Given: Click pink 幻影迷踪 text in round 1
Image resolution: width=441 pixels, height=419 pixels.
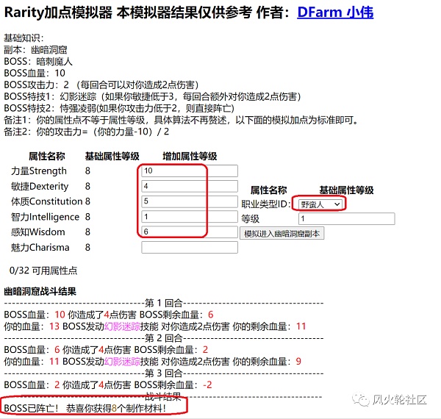Looking at the screenshot, I should point(121,326).
